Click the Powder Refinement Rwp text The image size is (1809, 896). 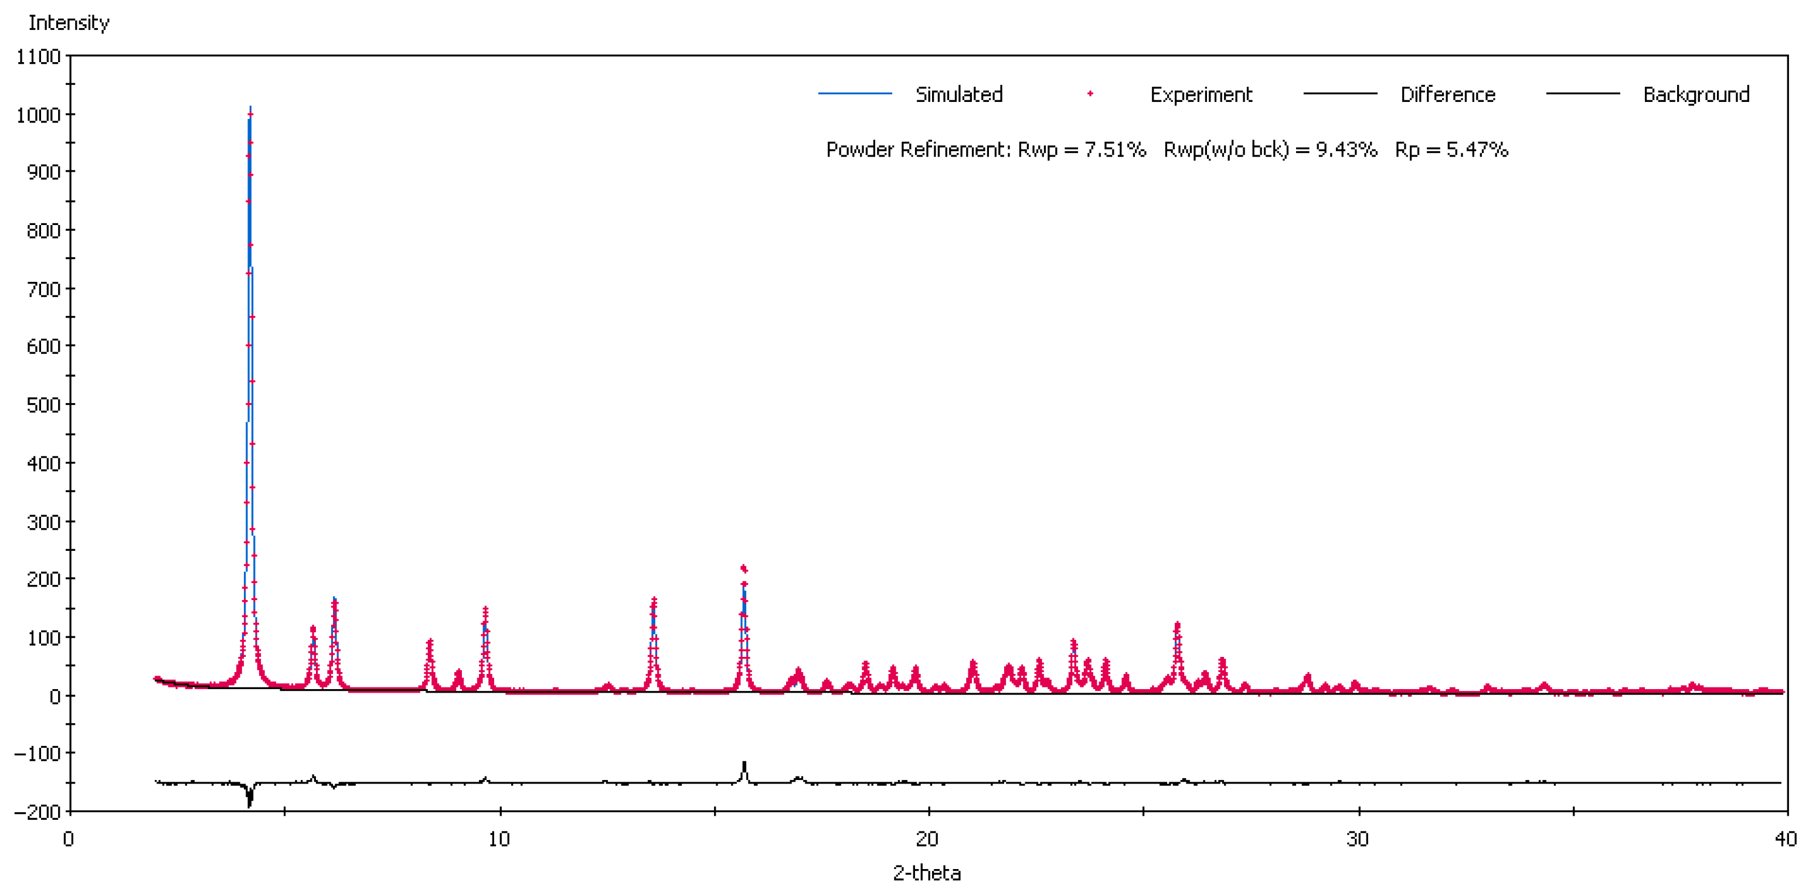point(985,149)
